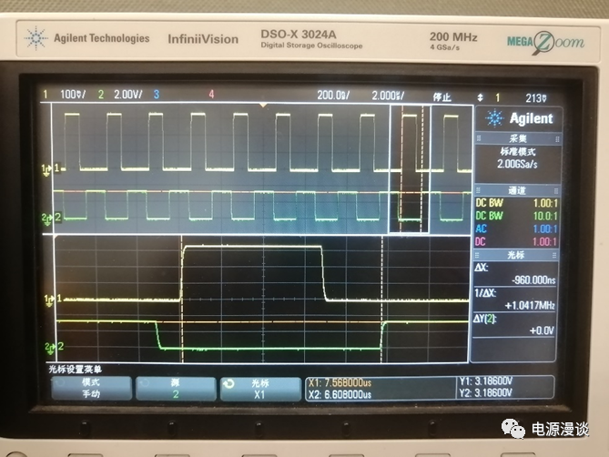The width and height of the screenshot is (609, 457).
Task: Click the top trigger position triangle marker
Action: coord(263,107)
